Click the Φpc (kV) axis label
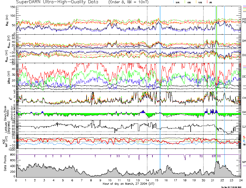This screenshot has height=188, width=246. pos(7,20)
